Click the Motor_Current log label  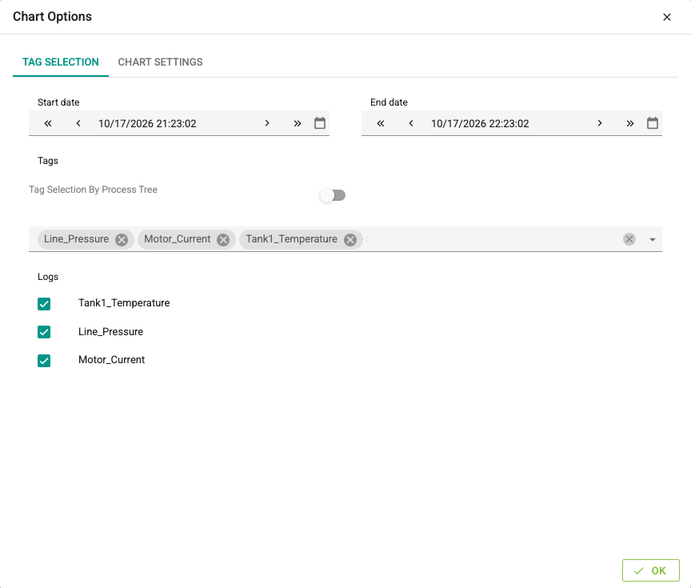tap(111, 360)
